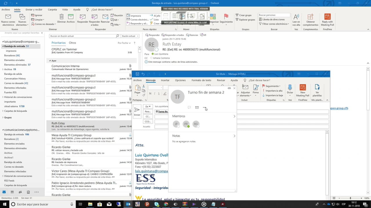Click Cut scissors icon in message ribbon
Viewport: 371px width, 208px height.
click(143, 86)
